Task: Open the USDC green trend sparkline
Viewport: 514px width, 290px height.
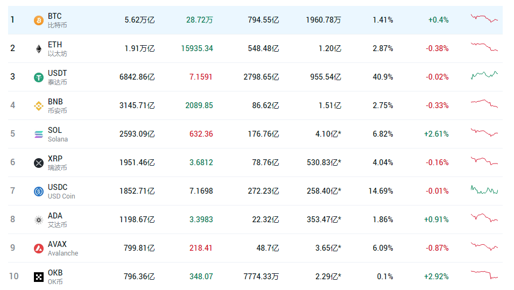Action: click(484, 189)
